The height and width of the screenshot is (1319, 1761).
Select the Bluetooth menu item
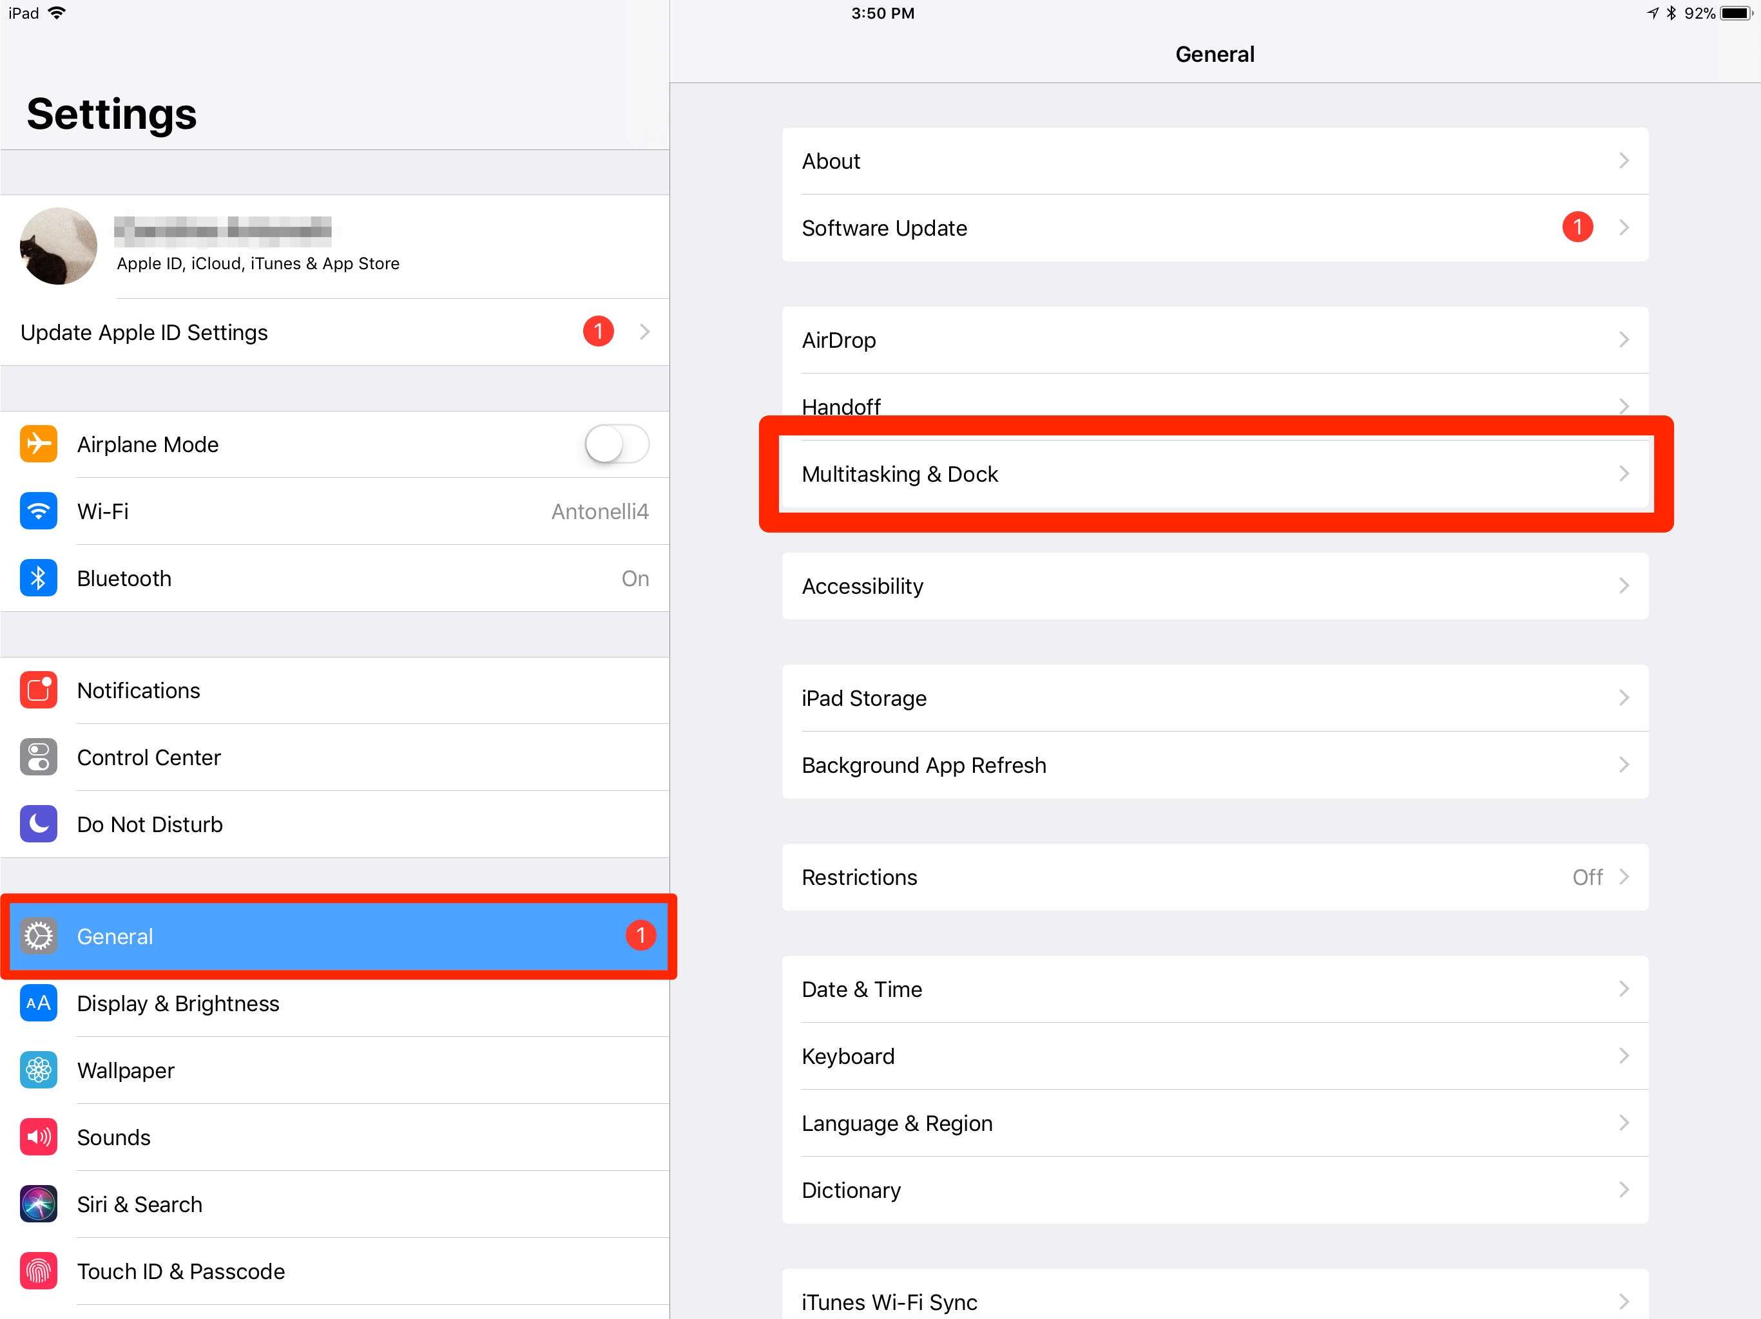click(x=334, y=578)
